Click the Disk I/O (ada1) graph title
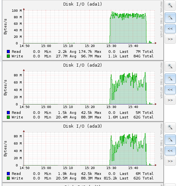181x186 pixels. (83, 4)
